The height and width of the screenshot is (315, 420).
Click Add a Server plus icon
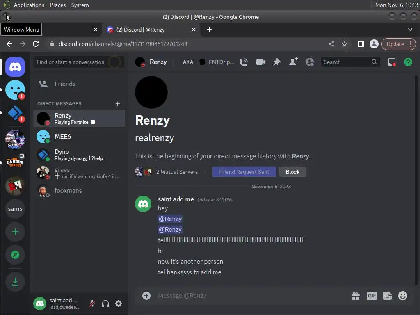[x=15, y=232]
